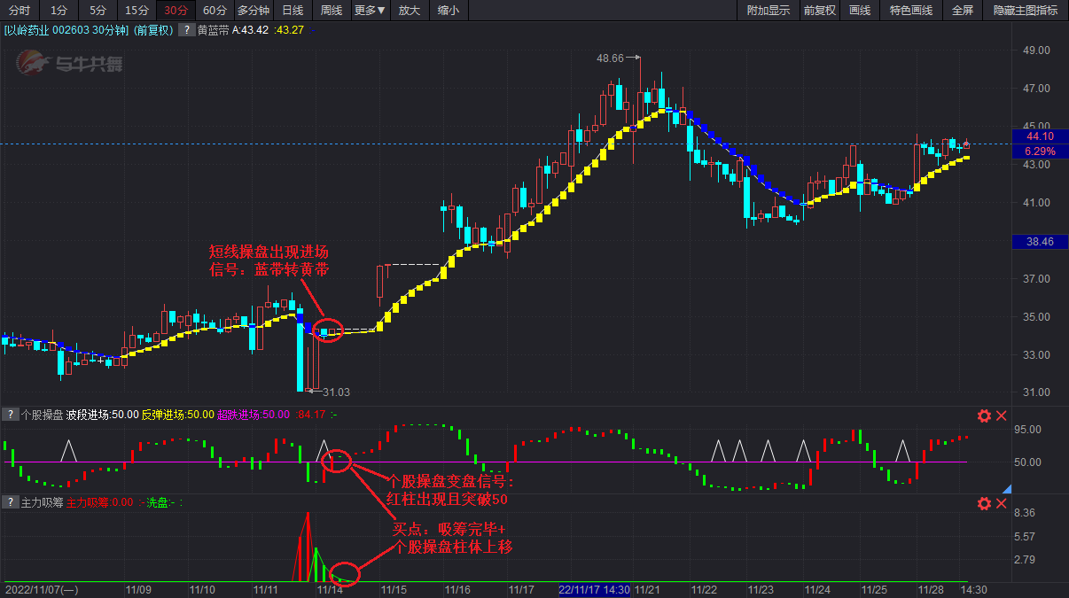Switch to the 分时 intraday view

pos(19,11)
